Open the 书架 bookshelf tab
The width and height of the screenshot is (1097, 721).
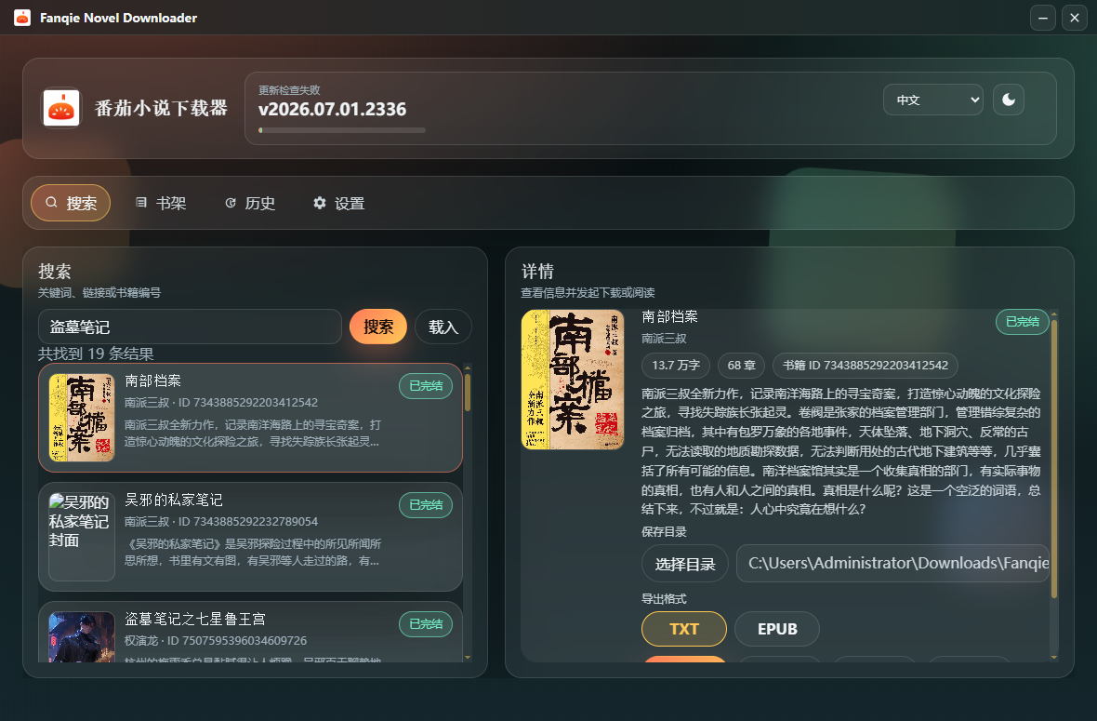160,203
